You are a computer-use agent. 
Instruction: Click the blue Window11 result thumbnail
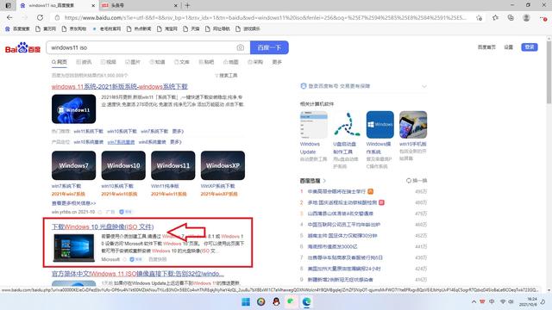click(x=73, y=109)
